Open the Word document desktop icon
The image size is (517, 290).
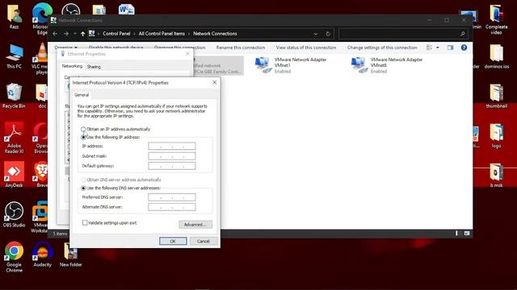127,9
